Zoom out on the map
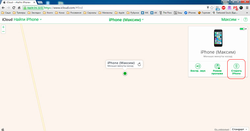The height and width of the screenshot is (131, 250). pos(3,31)
